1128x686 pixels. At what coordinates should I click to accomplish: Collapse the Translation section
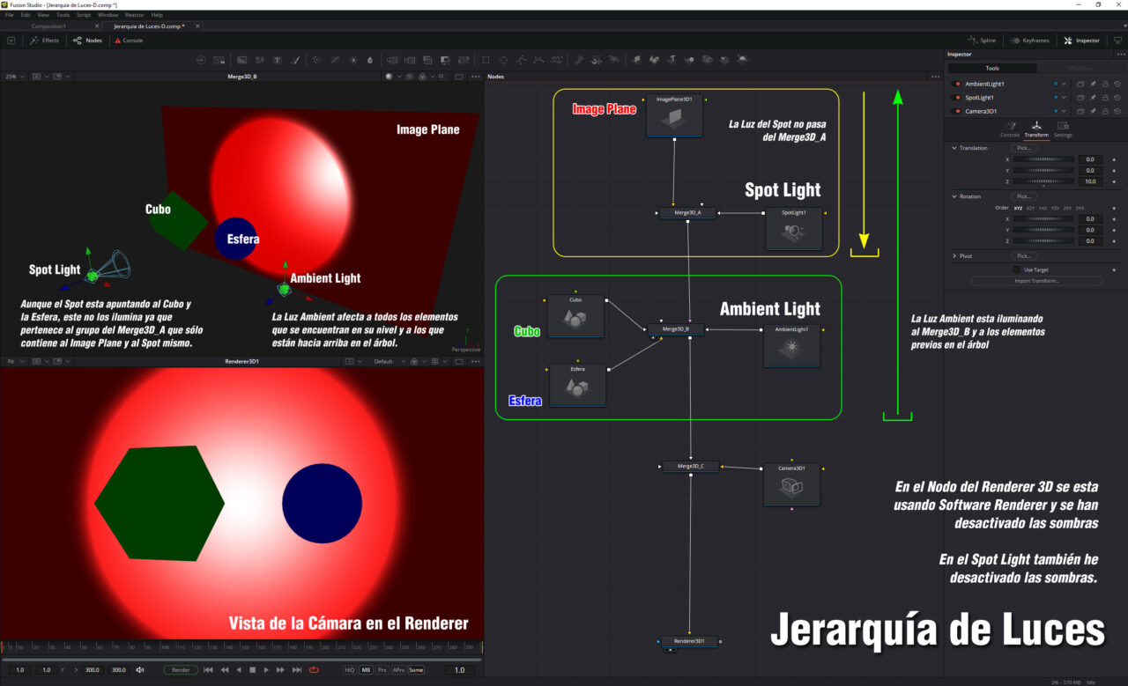954,148
